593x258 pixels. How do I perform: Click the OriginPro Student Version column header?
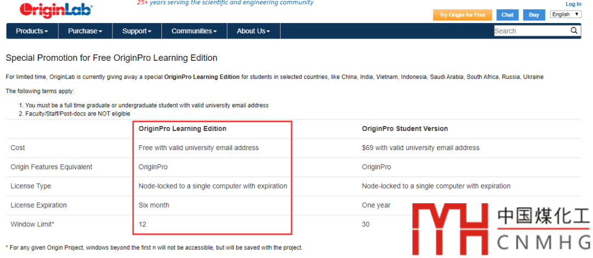405,129
